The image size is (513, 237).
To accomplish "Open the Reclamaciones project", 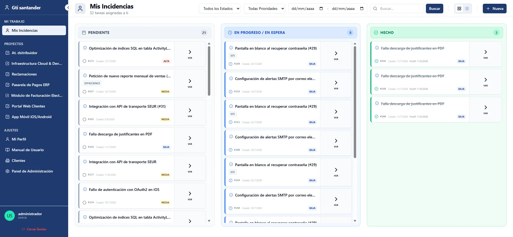I will point(34,74).
